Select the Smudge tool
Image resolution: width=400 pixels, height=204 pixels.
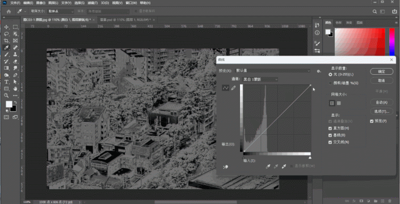point(15,68)
